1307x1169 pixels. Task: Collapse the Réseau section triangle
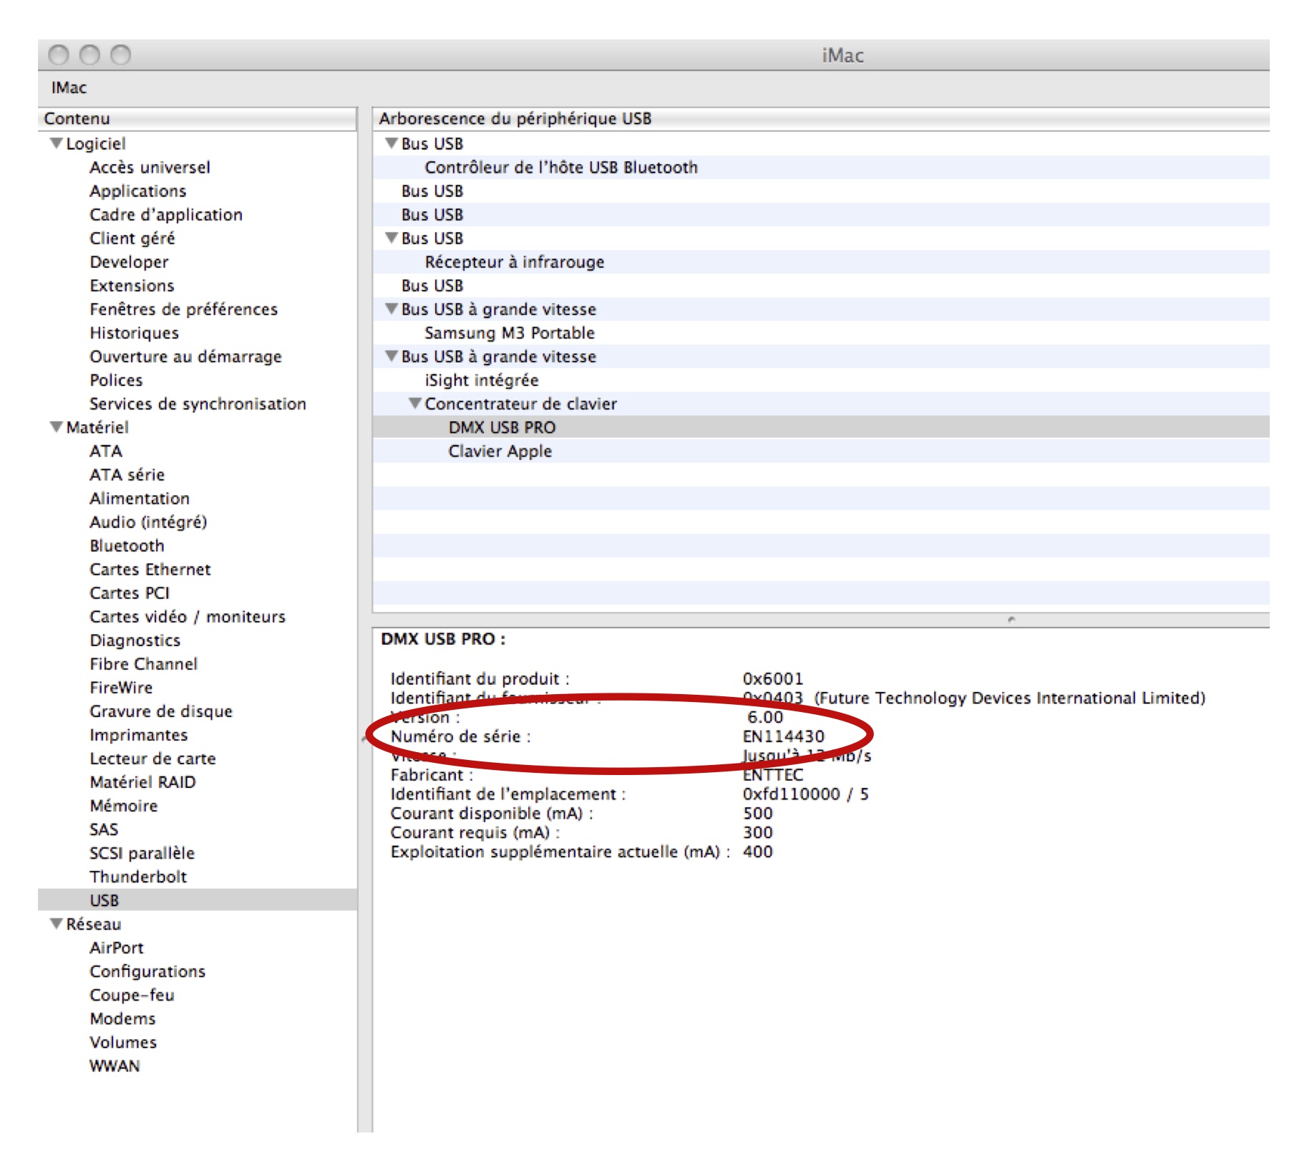pos(56,923)
